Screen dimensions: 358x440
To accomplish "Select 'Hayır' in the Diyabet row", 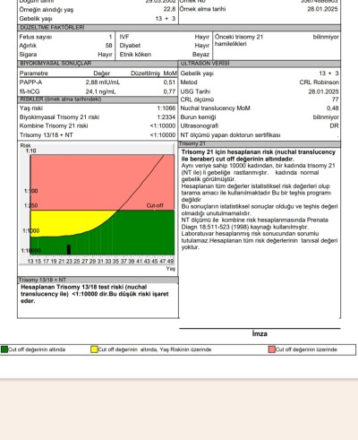I will tap(202, 46).
